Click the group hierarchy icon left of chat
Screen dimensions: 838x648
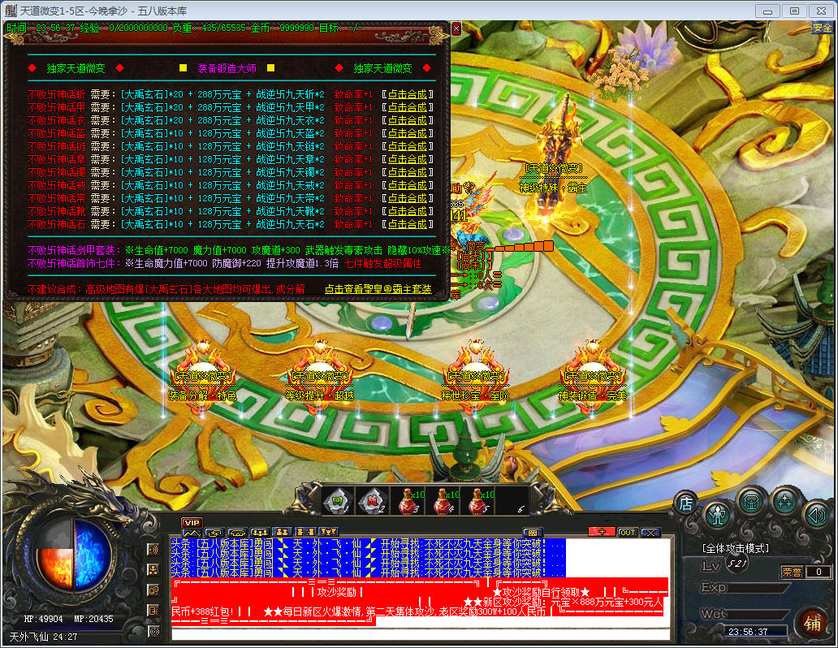point(153,569)
